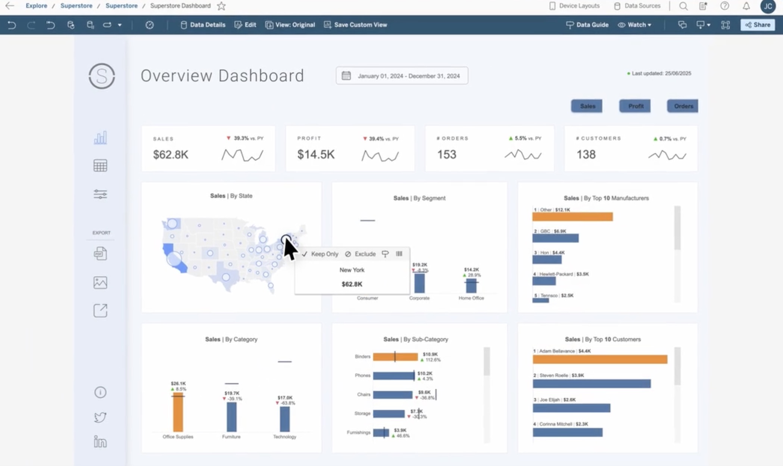
Task: Export dashboard as PDF icon
Action: (x=100, y=254)
